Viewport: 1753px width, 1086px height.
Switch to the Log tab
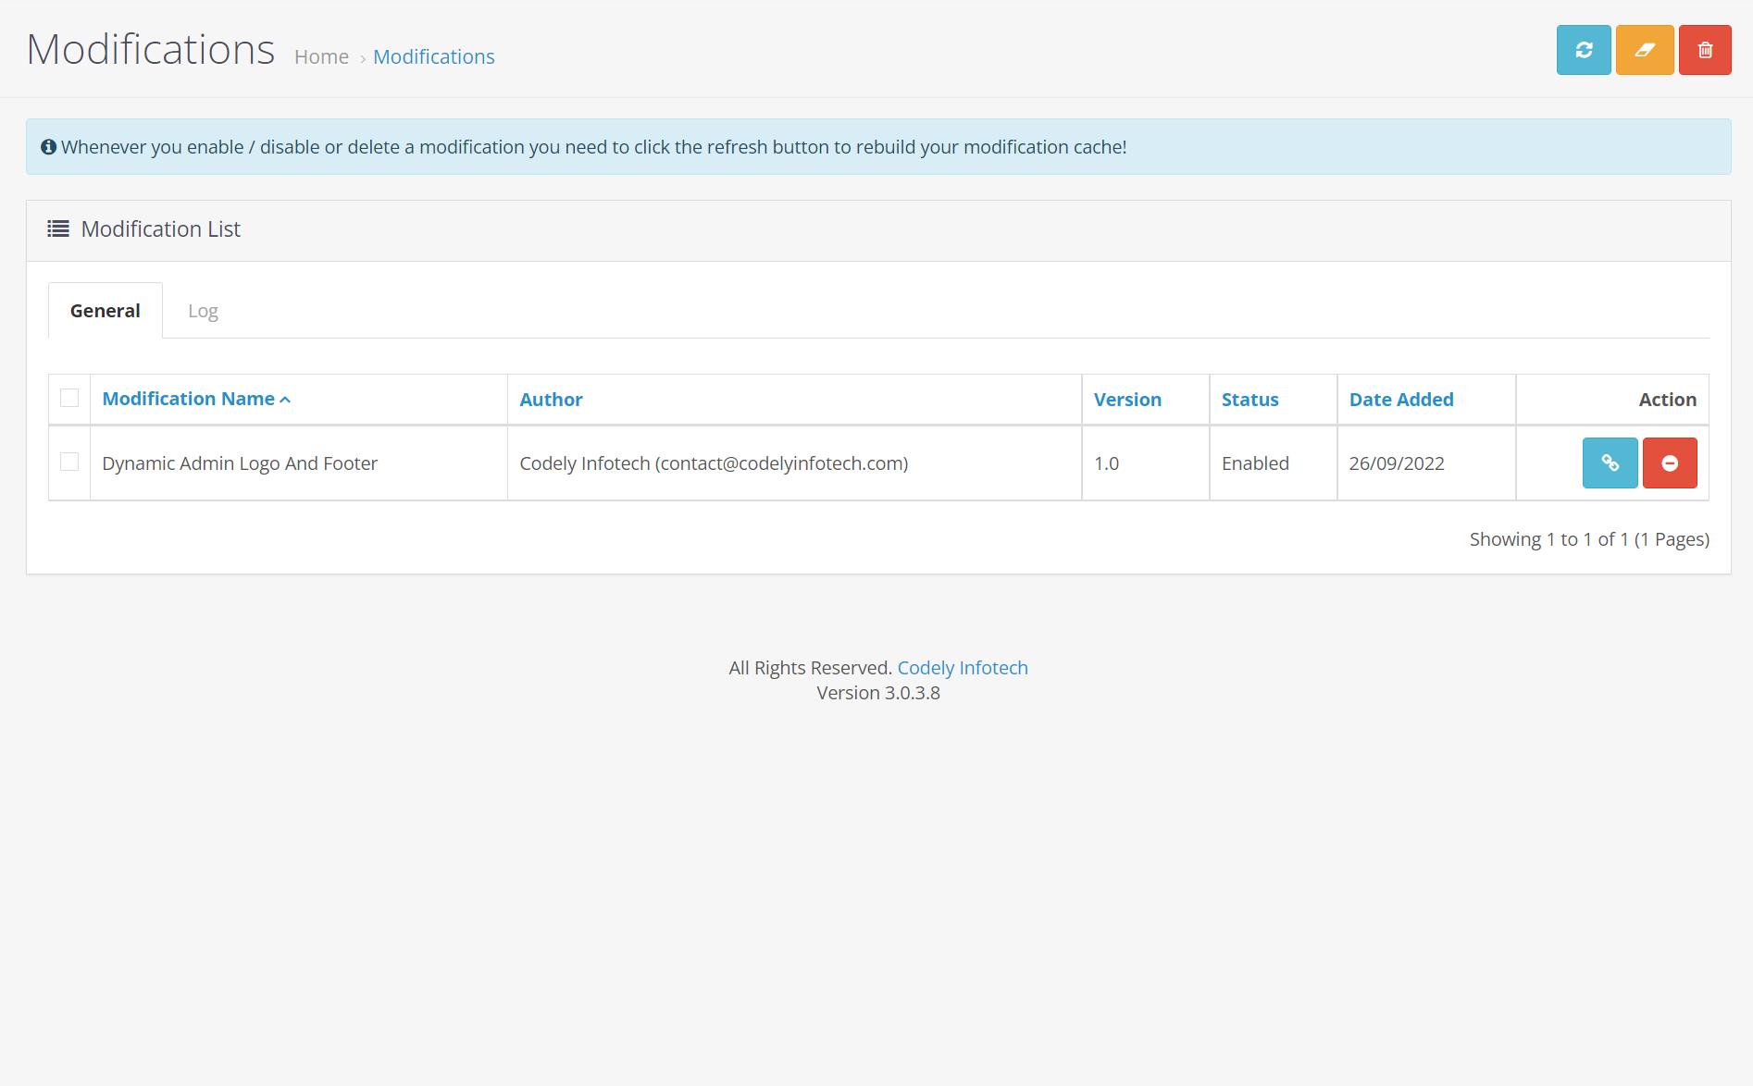coord(203,311)
